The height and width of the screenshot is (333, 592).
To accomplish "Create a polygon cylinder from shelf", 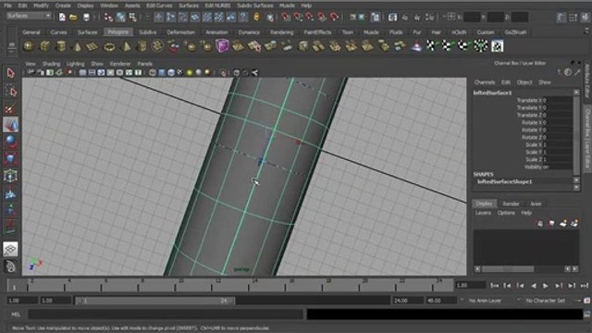I will pos(60,46).
